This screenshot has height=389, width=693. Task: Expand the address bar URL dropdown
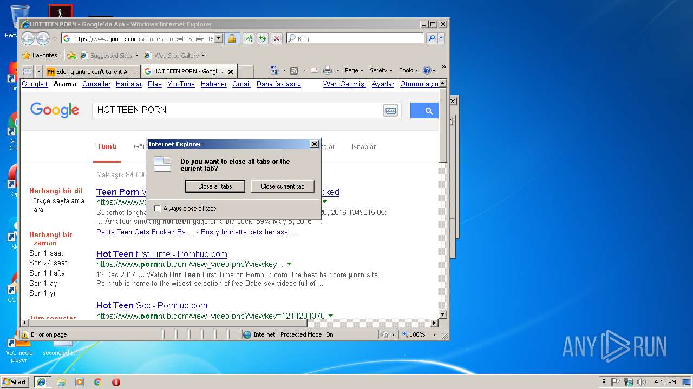coord(219,38)
